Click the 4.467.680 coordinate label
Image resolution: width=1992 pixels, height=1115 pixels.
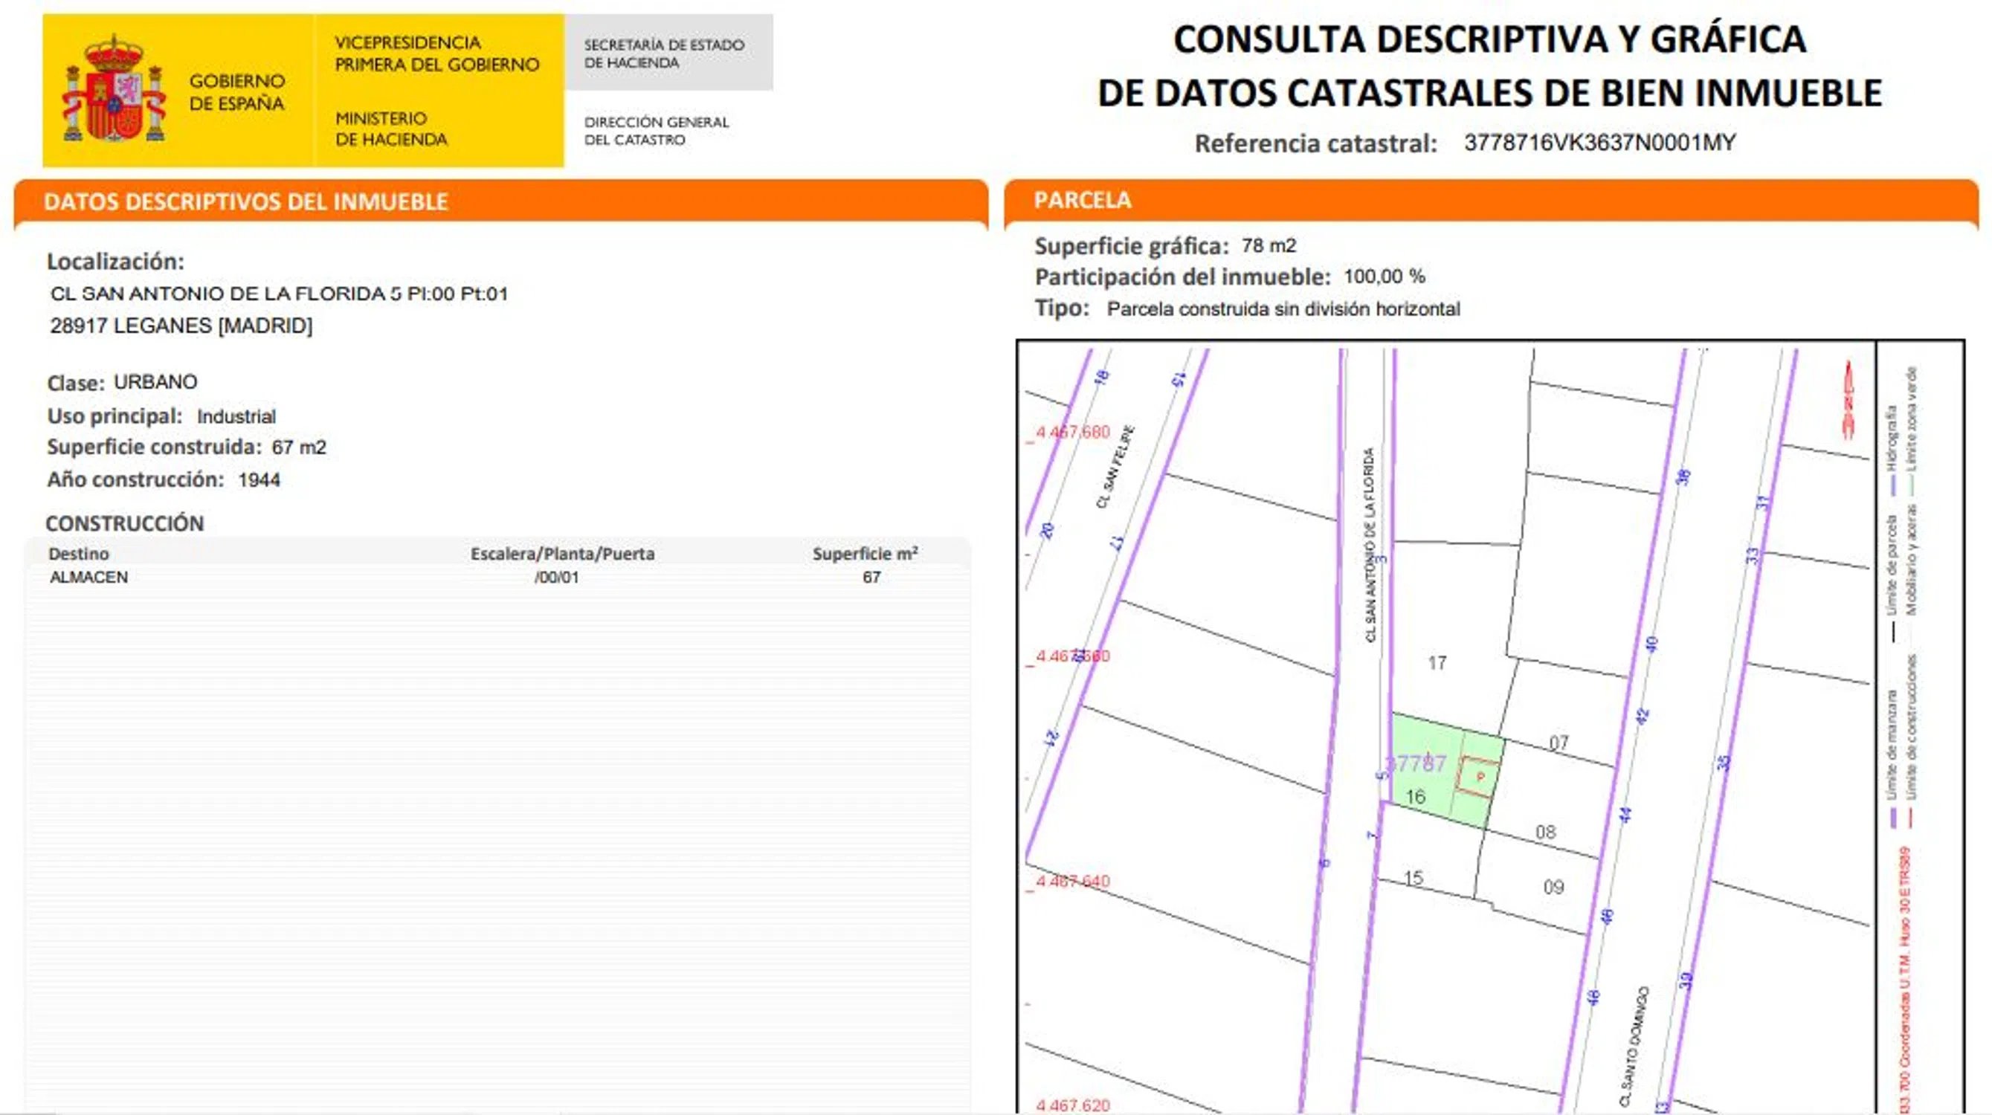pos(1072,432)
